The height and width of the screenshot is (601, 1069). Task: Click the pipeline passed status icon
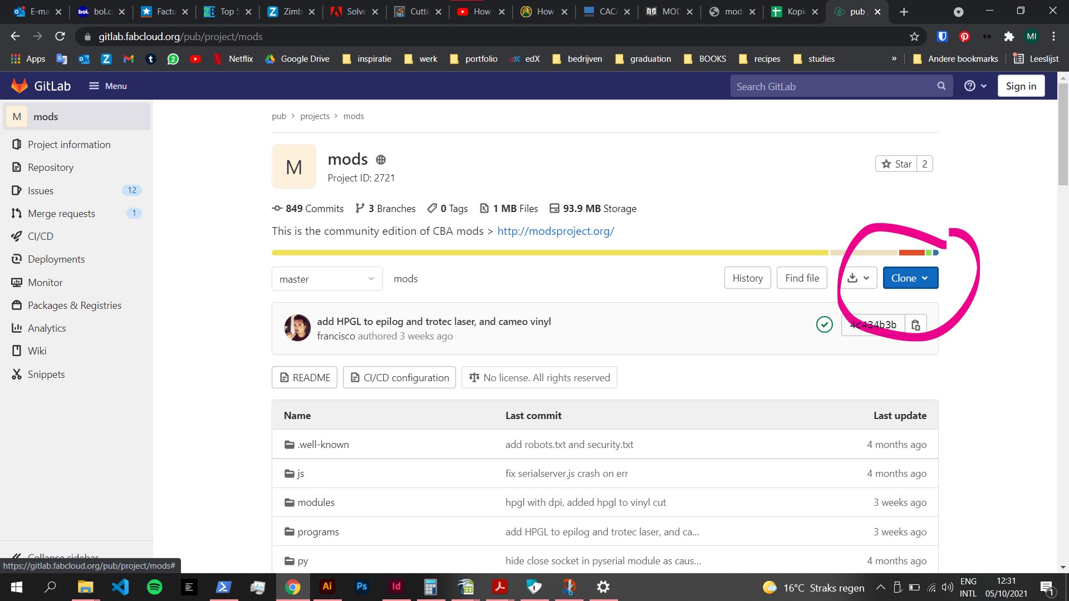[x=824, y=324]
